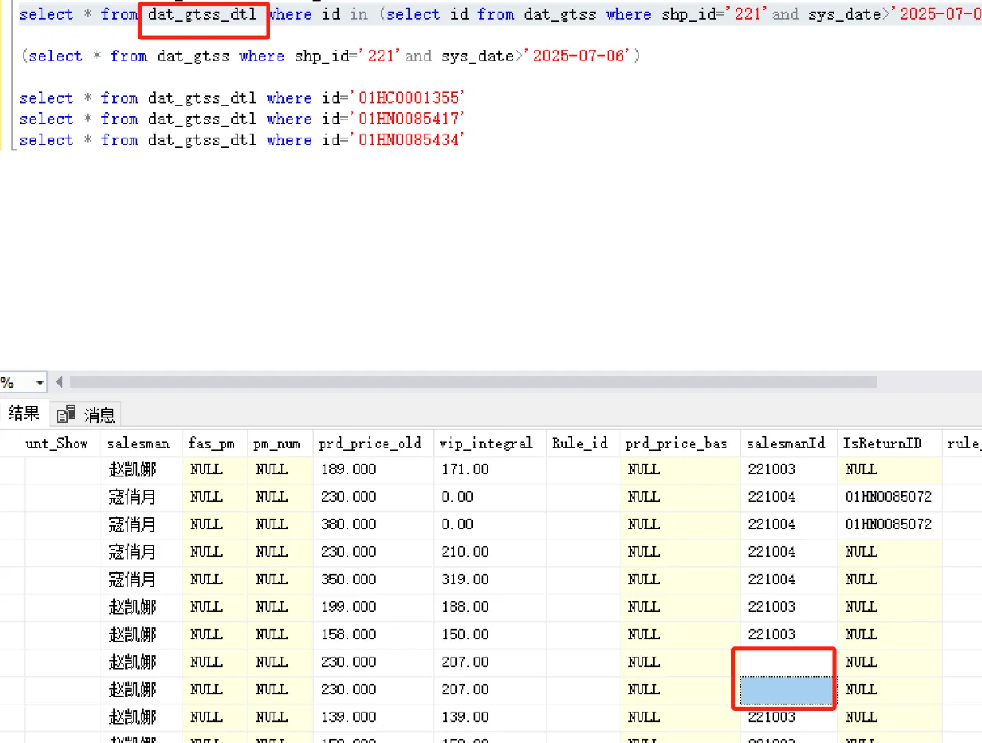Open the editor zoom percentage dropdown

39,383
